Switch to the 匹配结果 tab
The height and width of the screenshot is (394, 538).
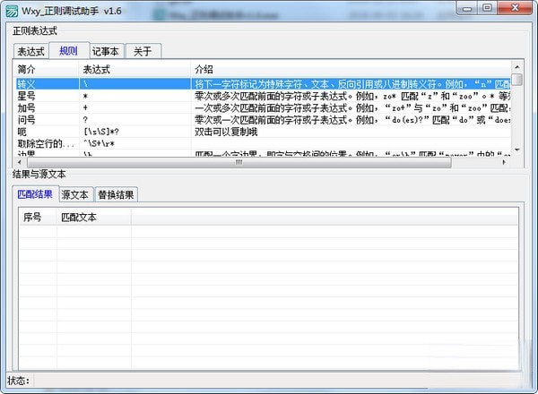[35, 194]
